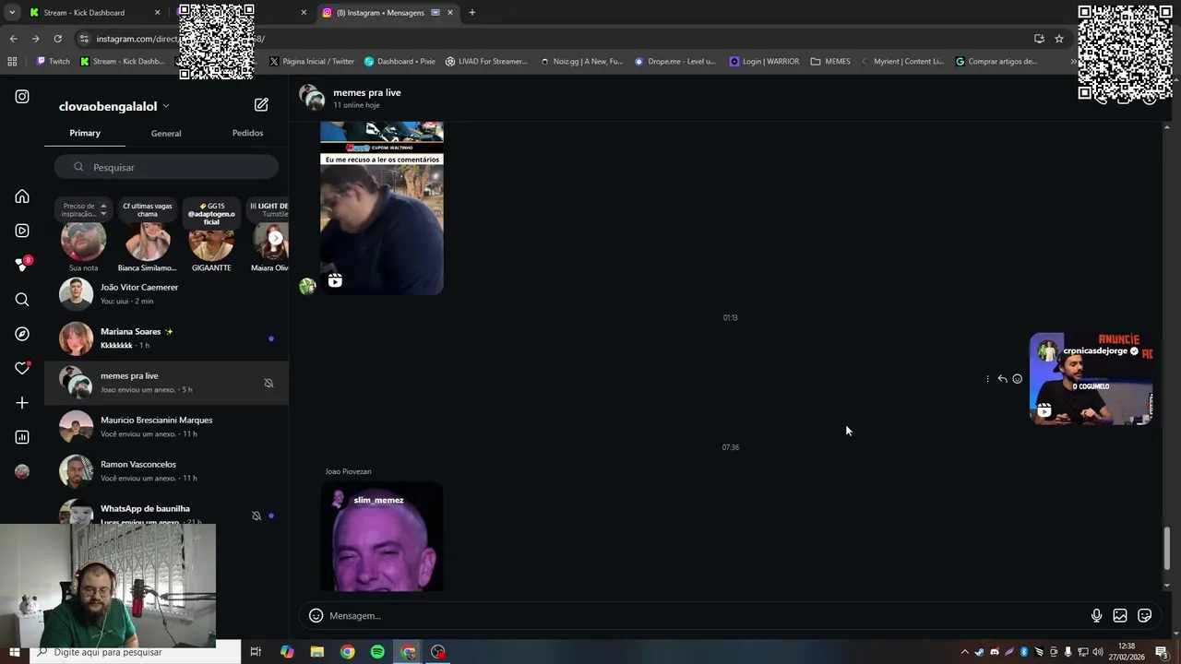Open the Instagram home feed icon

point(22,196)
